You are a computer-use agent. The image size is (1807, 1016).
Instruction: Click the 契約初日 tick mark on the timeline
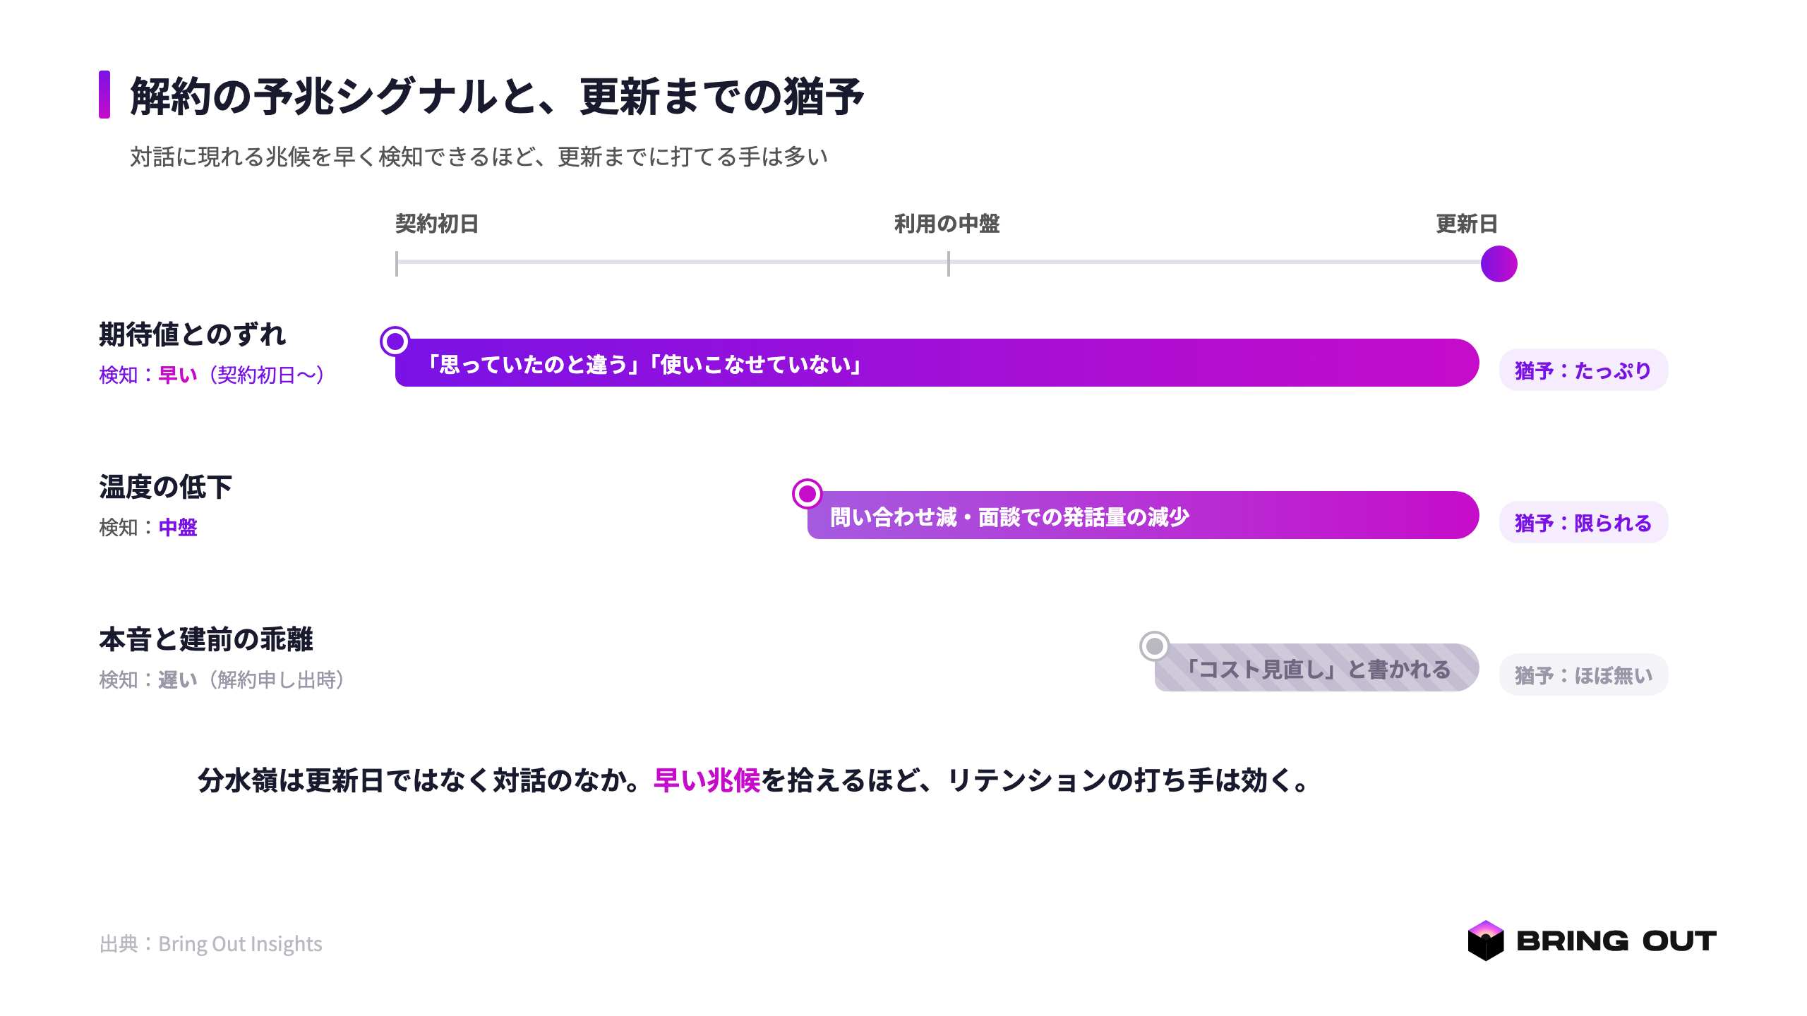click(x=397, y=264)
